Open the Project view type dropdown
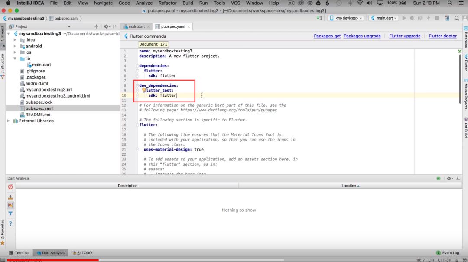This screenshot has width=468, height=262. tap(69, 26)
